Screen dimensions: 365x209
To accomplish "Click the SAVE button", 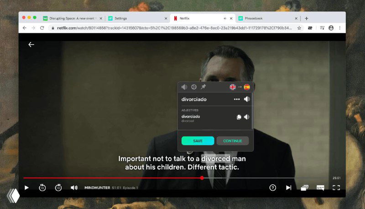I will click(x=198, y=141).
